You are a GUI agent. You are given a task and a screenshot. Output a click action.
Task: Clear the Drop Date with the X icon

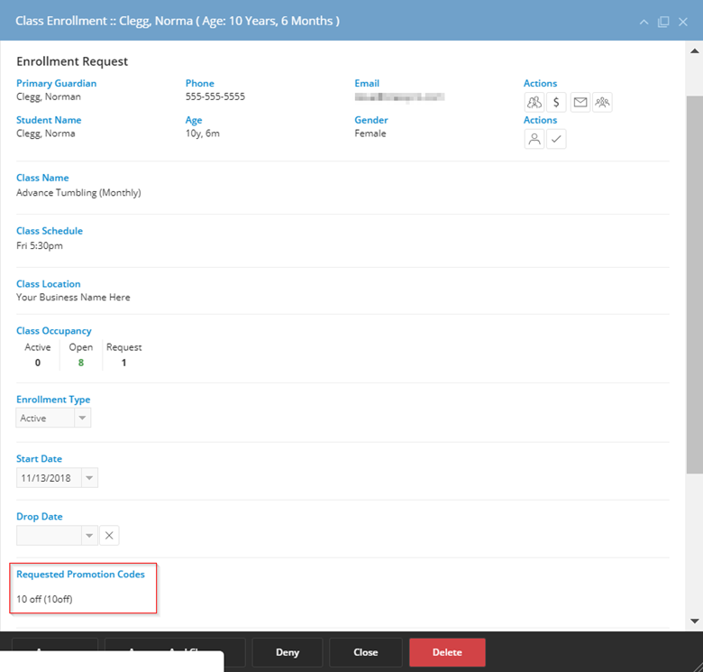(109, 535)
